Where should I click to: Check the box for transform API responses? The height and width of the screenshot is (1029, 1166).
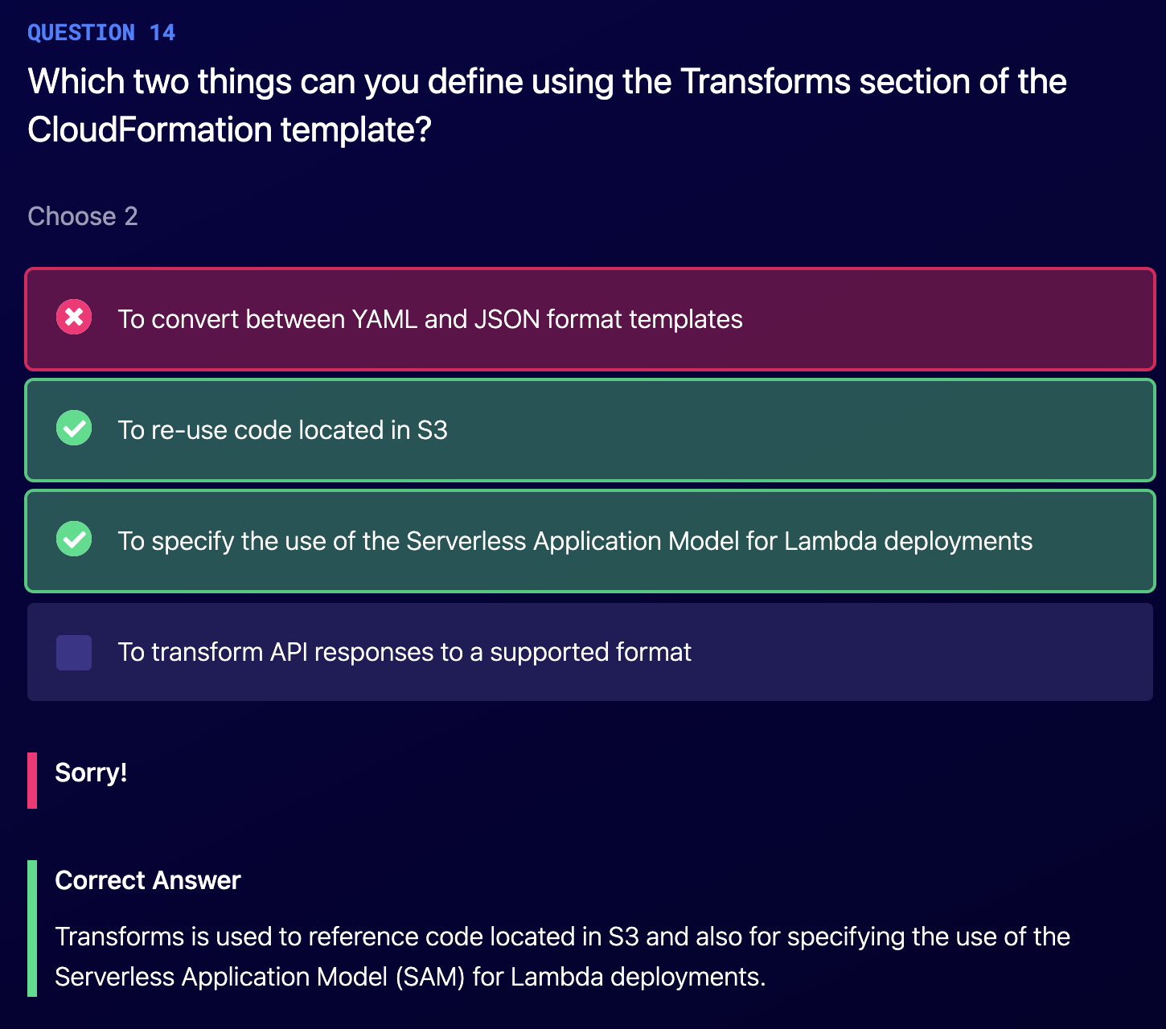[x=74, y=653]
